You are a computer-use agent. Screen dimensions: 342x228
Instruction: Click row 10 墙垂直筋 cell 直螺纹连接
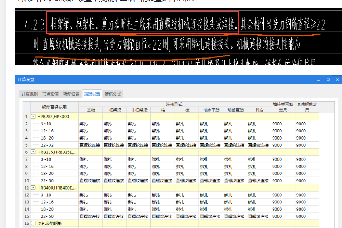click(x=235, y=180)
